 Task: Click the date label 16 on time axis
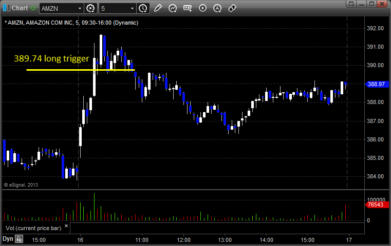coord(80,240)
